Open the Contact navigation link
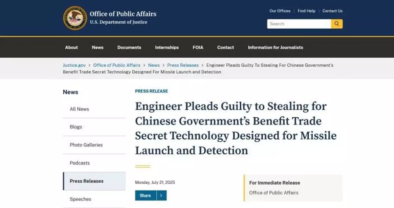Image resolution: width=394 pixels, height=208 pixels. [225, 47]
